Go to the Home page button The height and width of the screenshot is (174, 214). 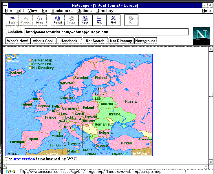(x=40, y=20)
